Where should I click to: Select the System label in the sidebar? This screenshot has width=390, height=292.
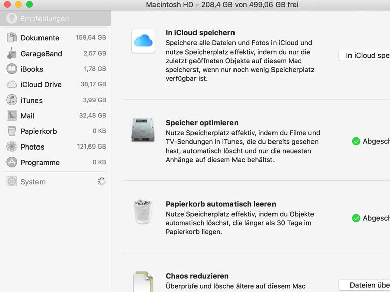click(33, 182)
